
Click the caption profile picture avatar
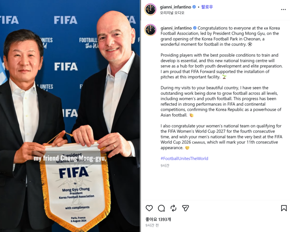pyautogui.click(x=150, y=30)
